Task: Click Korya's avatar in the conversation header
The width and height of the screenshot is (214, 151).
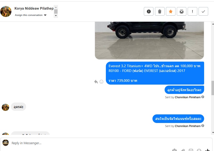Action: click(x=6, y=11)
